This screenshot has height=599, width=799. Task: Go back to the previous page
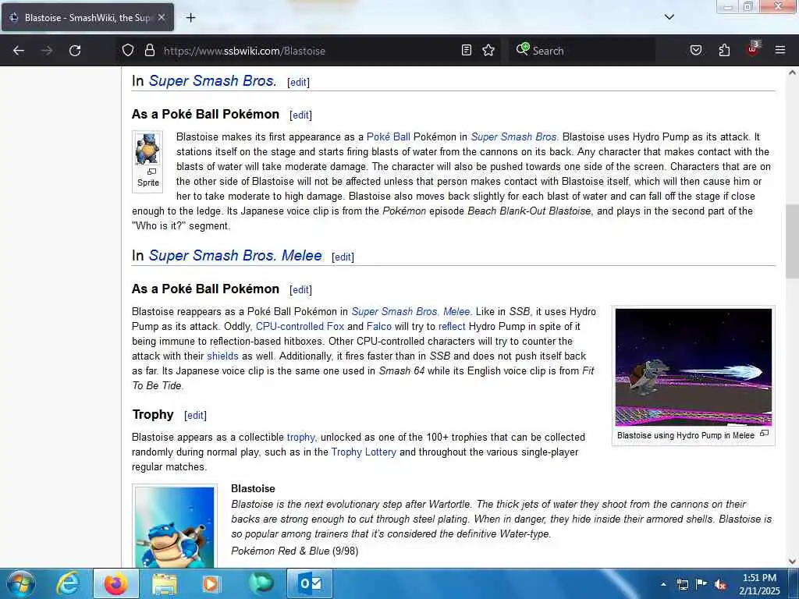pyautogui.click(x=19, y=51)
